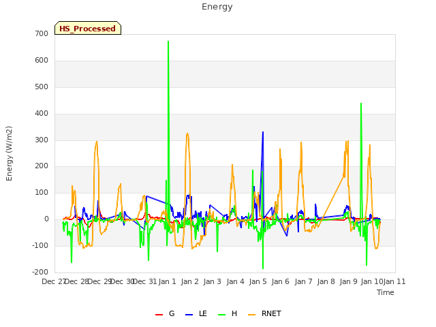Click the Jan 7 x-axis date label

click(x=303, y=281)
